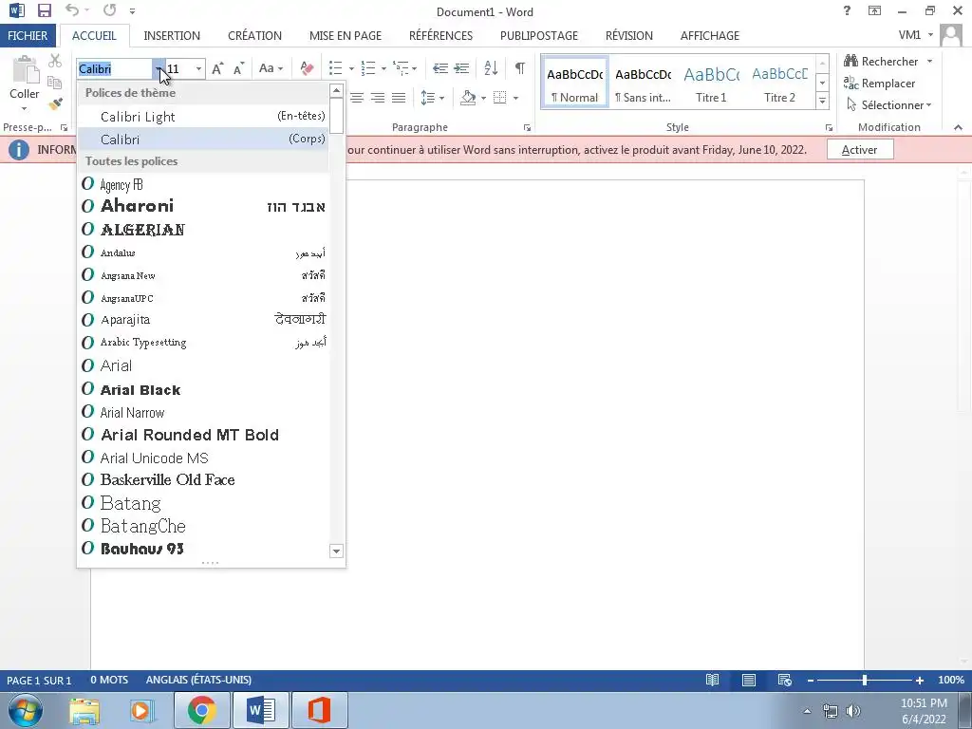972x729 pixels.
Task: Undo the last action
Action: tap(72, 10)
